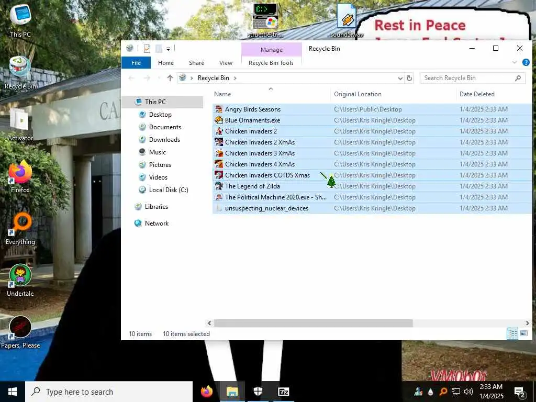Image resolution: width=536 pixels, height=402 pixels.
Task: Expand the ribbon chevron
Action: [x=515, y=62]
